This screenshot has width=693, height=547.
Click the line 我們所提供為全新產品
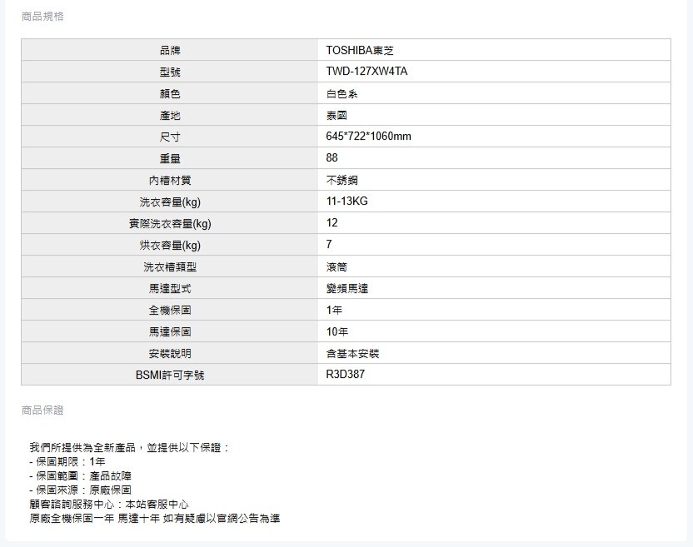pos(129,448)
